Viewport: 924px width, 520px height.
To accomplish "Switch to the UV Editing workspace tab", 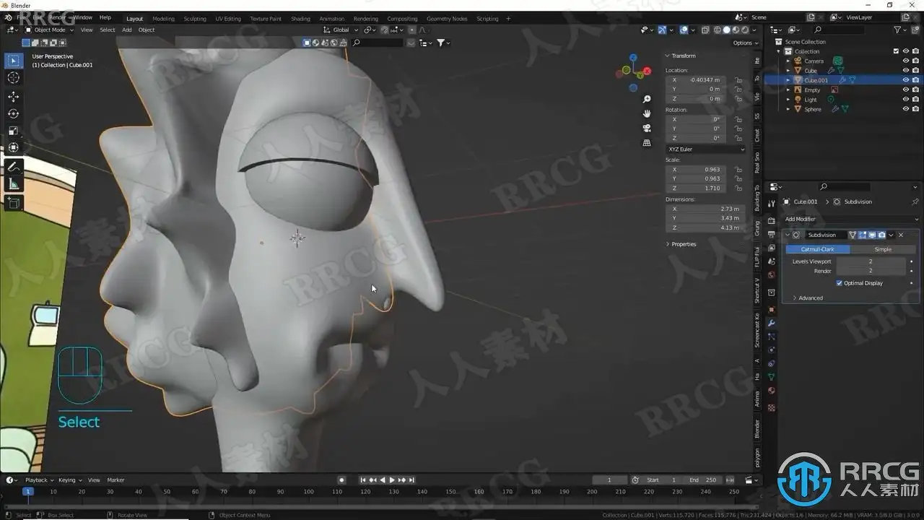I will click(x=228, y=19).
